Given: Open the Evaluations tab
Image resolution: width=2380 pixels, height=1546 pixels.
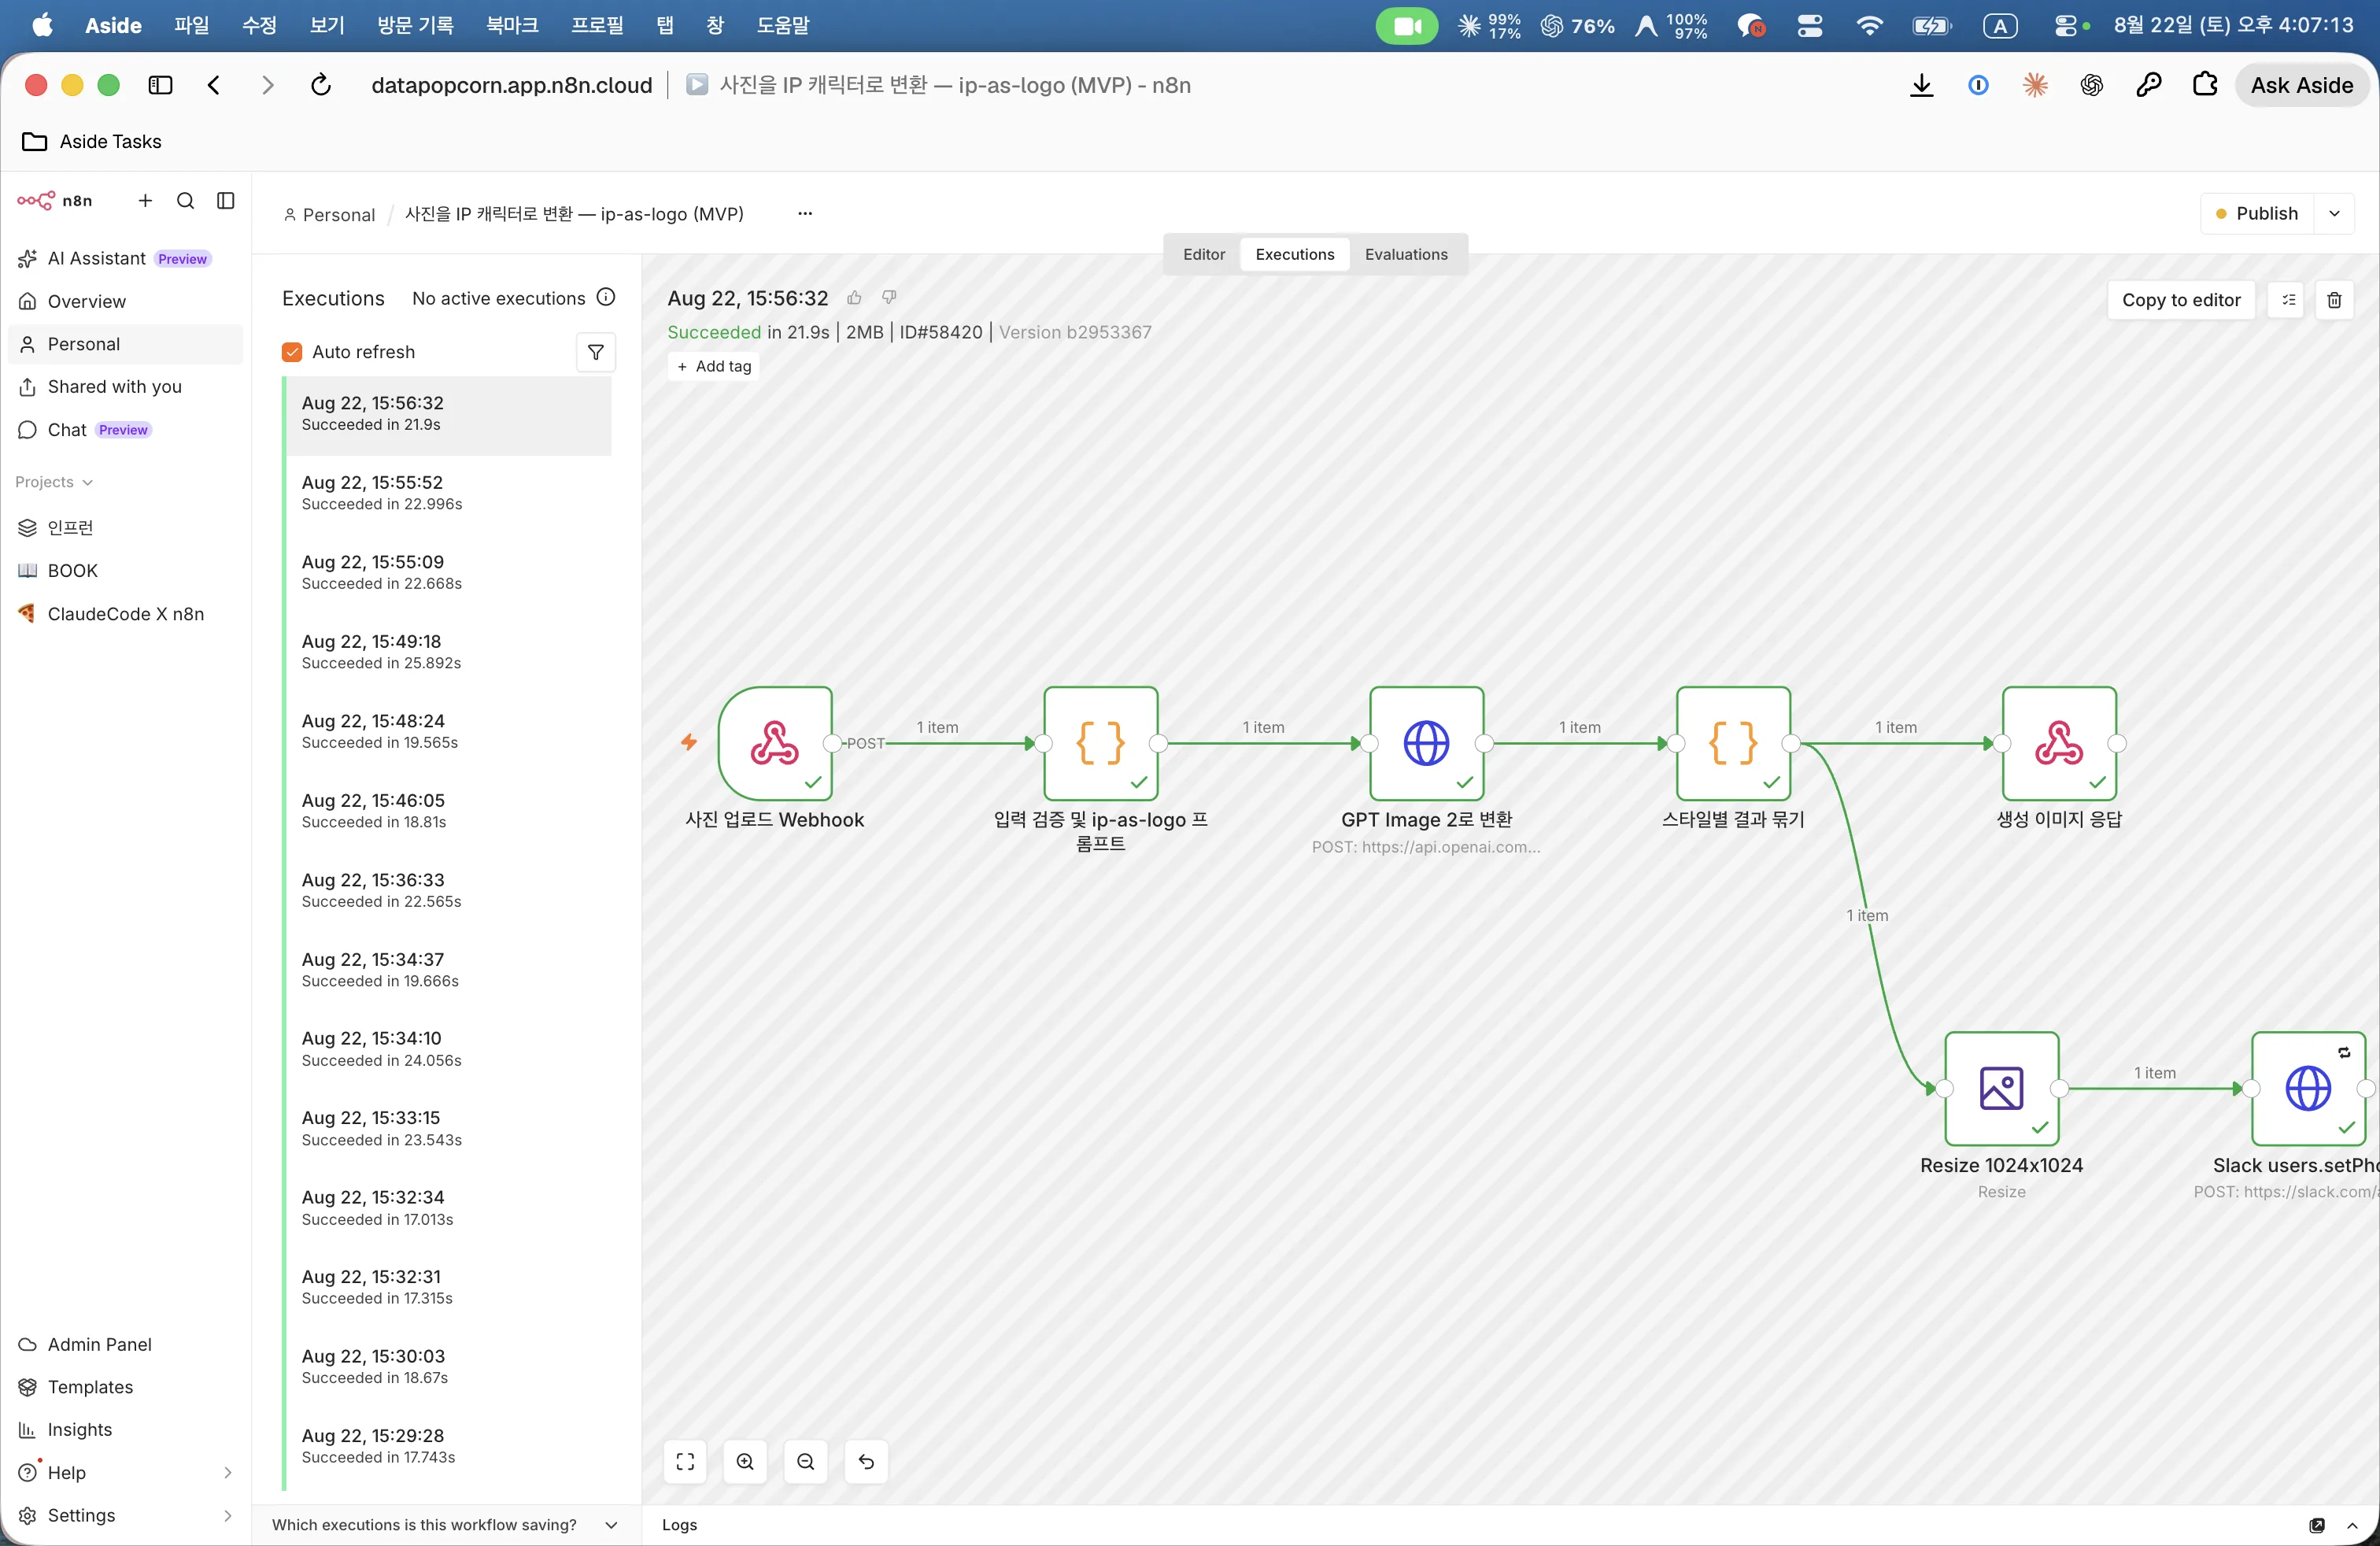Looking at the screenshot, I should point(1405,254).
